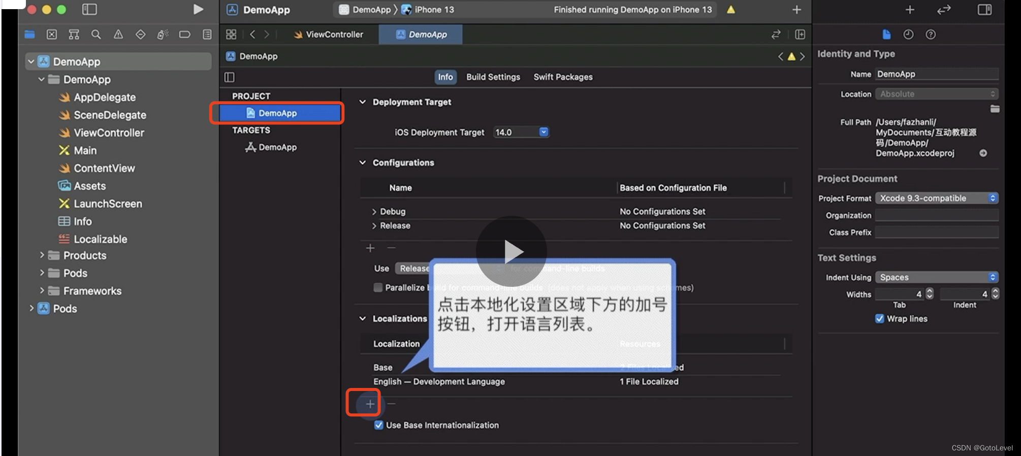Click the Indent width stepper

[995, 294]
